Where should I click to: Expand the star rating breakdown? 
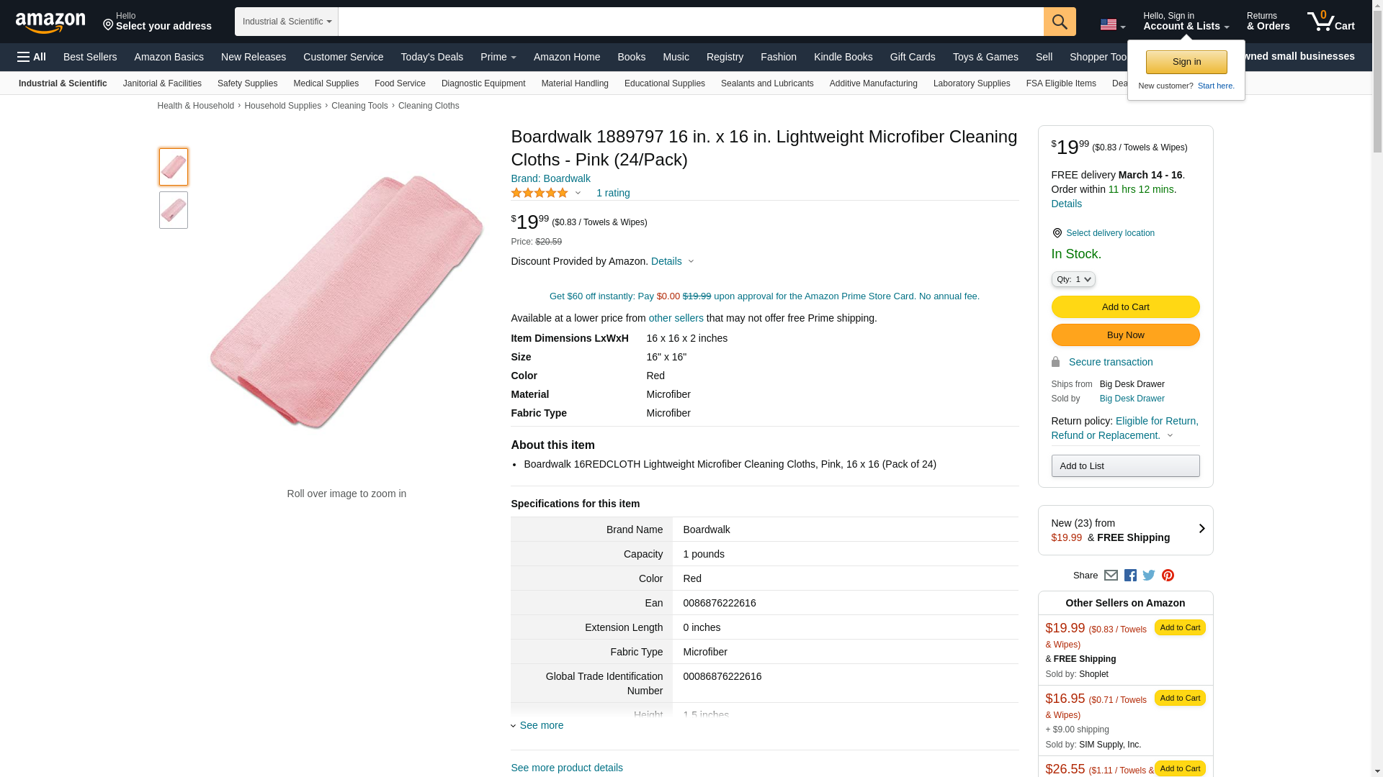click(x=578, y=193)
